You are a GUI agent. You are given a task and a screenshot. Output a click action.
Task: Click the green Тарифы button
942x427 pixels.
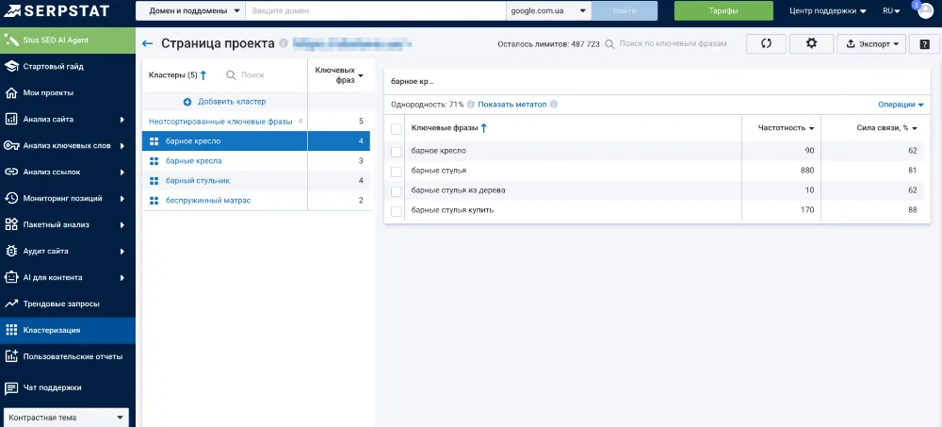point(723,10)
